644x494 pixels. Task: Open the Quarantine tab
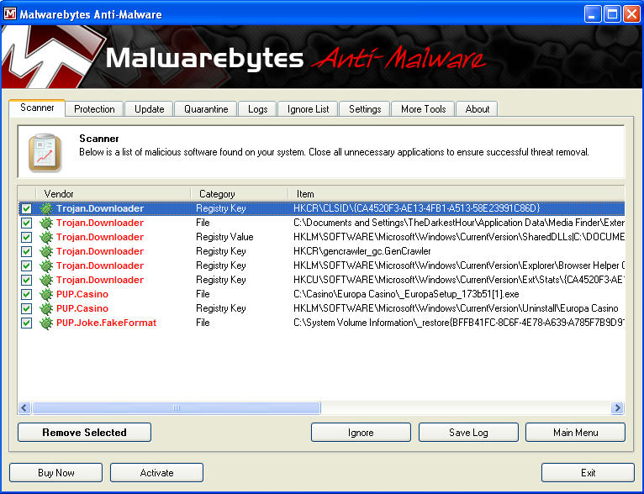coord(206,109)
